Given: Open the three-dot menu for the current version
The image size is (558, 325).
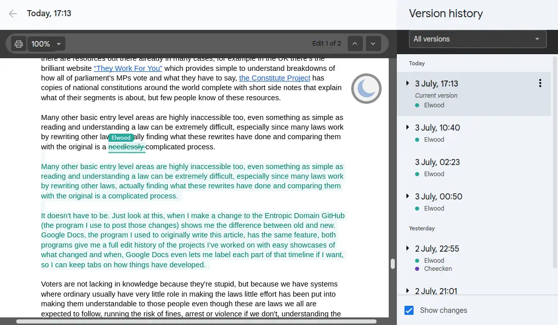Looking at the screenshot, I should pyautogui.click(x=540, y=83).
